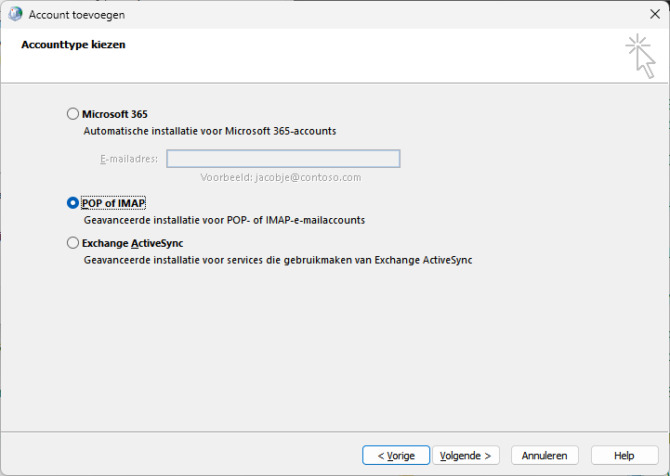Image resolution: width=670 pixels, height=476 pixels.
Task: Click the 'Account toevoegen' window title
Action: 77,15
